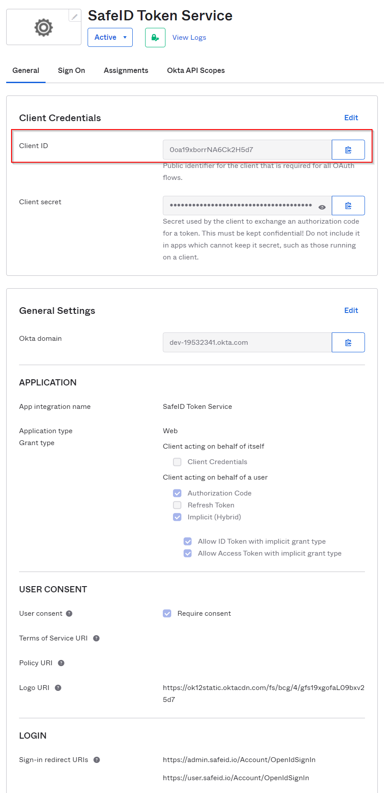Click Edit in Client Credentials section
Viewport: 384px width, 793px height.
tap(351, 118)
